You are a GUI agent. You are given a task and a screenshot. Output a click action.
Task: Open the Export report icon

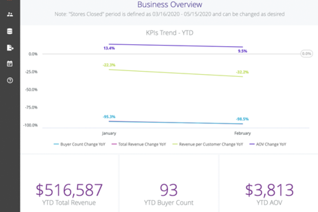click(x=10, y=48)
